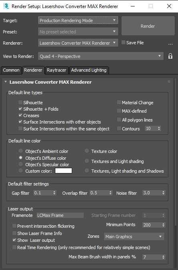Click the Laser output group label
This screenshot has width=178, height=270.
tap(20, 209)
